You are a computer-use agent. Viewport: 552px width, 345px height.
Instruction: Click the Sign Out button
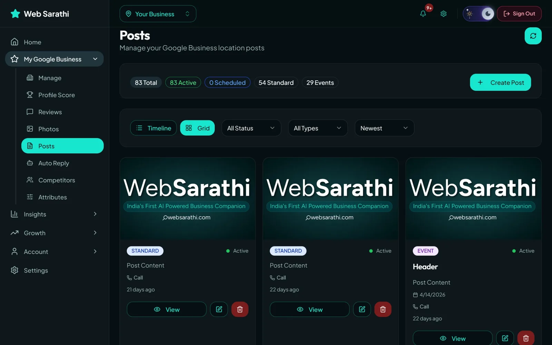[519, 14]
